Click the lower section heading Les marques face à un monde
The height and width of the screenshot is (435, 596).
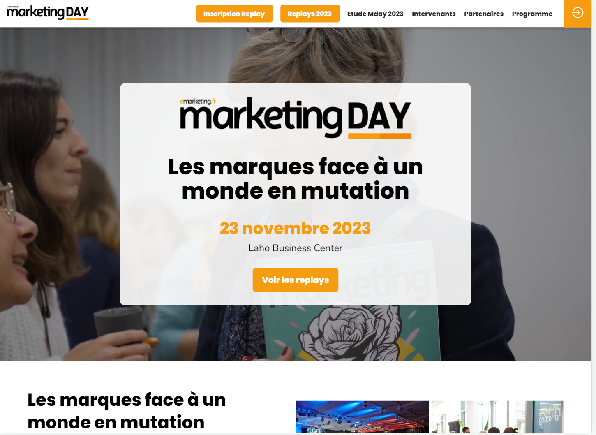click(127, 411)
